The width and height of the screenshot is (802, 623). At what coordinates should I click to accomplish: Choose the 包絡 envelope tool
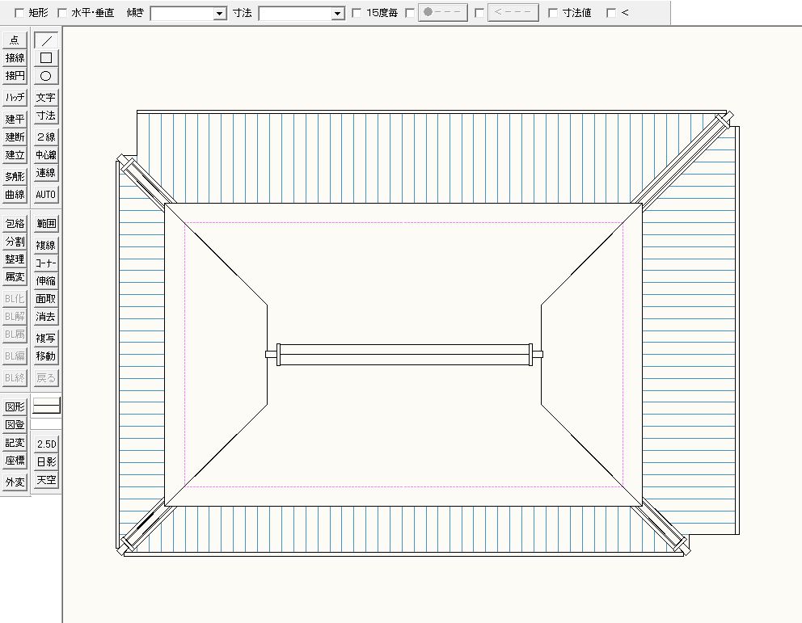pos(15,223)
